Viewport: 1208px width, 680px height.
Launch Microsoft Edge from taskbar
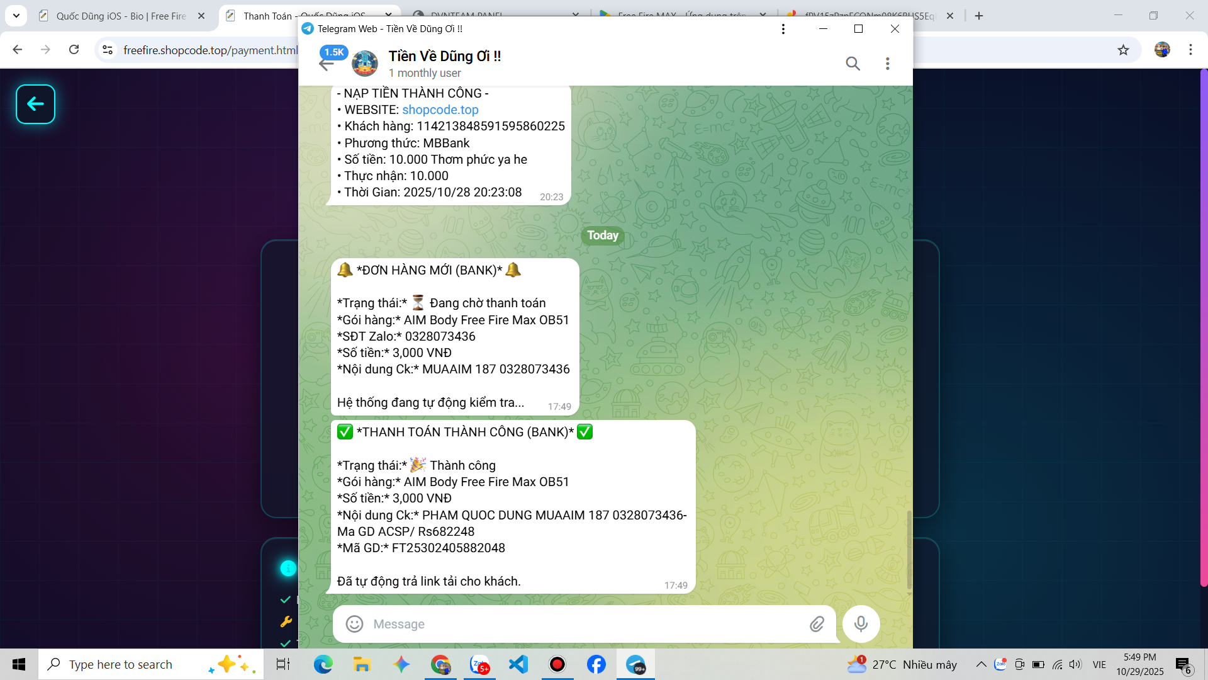(x=323, y=664)
